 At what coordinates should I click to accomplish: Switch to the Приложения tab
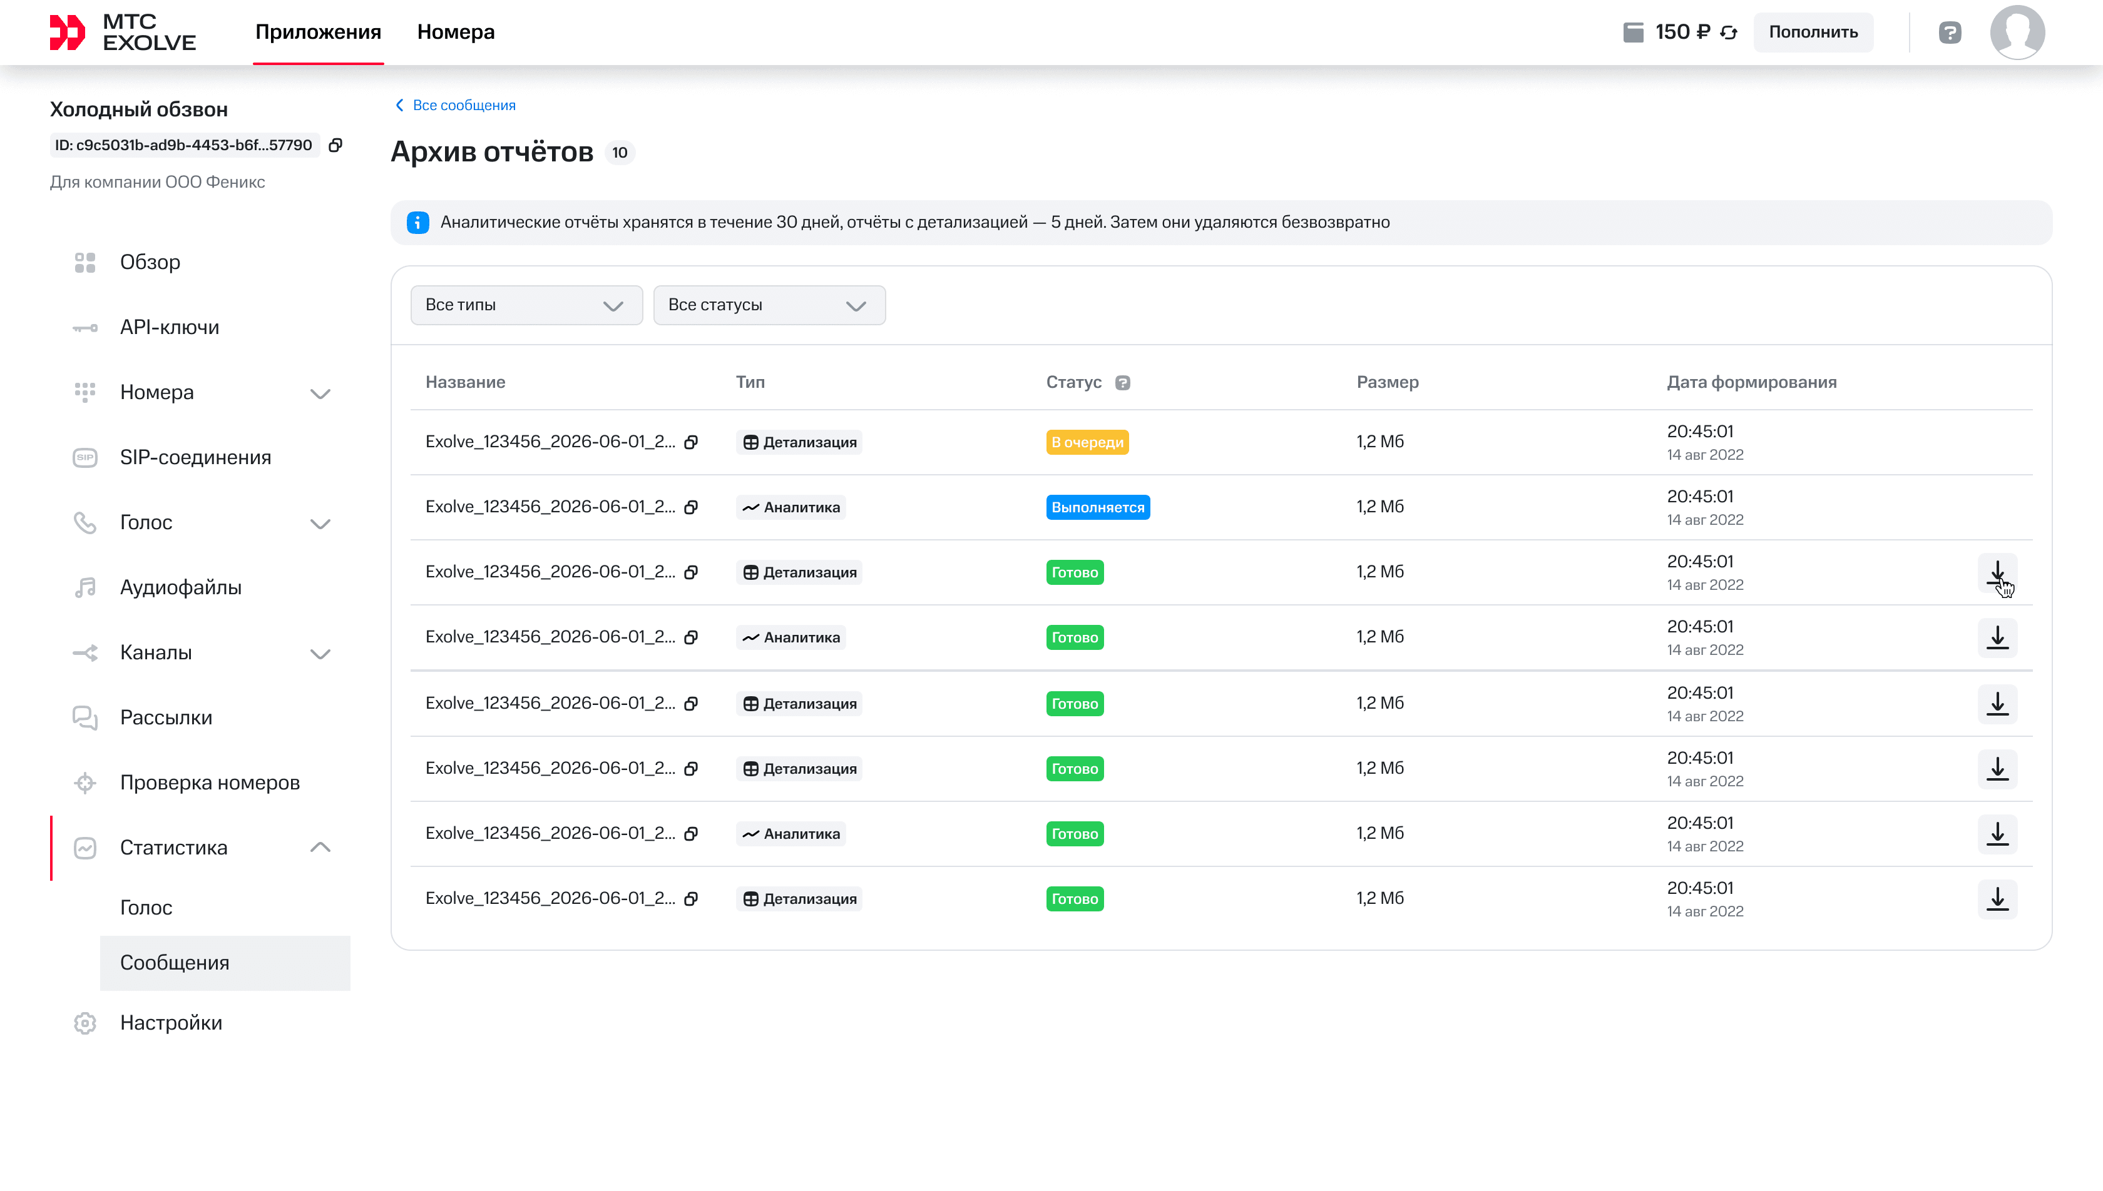click(x=319, y=32)
